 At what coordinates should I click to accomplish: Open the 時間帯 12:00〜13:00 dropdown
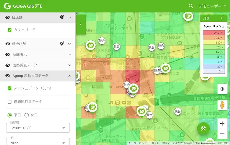(x=38, y=128)
